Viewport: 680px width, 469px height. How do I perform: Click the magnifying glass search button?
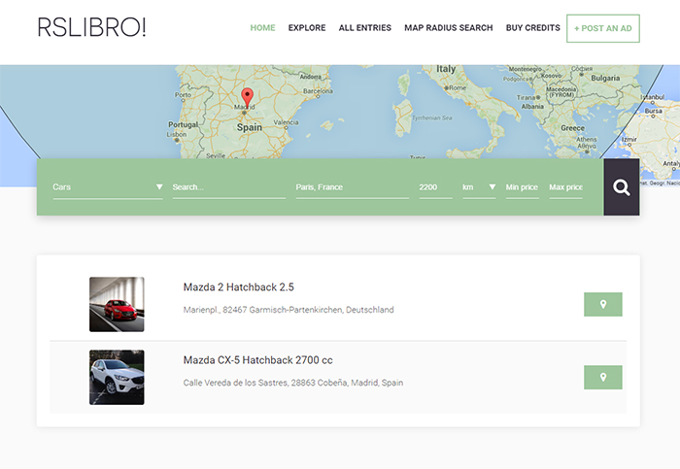tap(621, 187)
